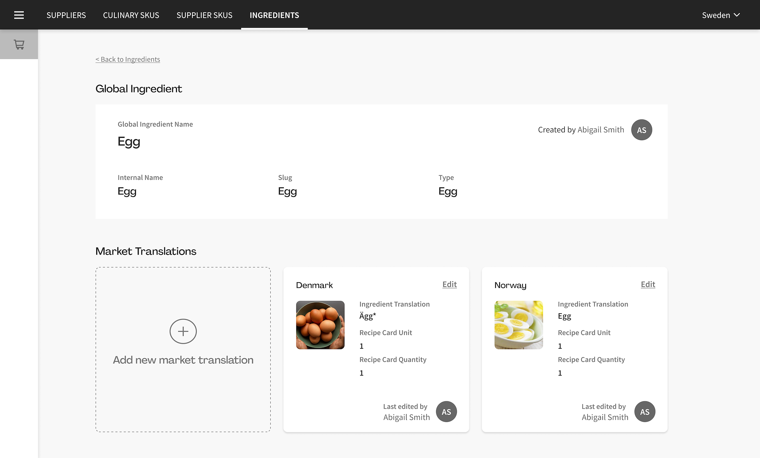
Task: Expand market selector chevron arrow
Action: pyautogui.click(x=737, y=15)
